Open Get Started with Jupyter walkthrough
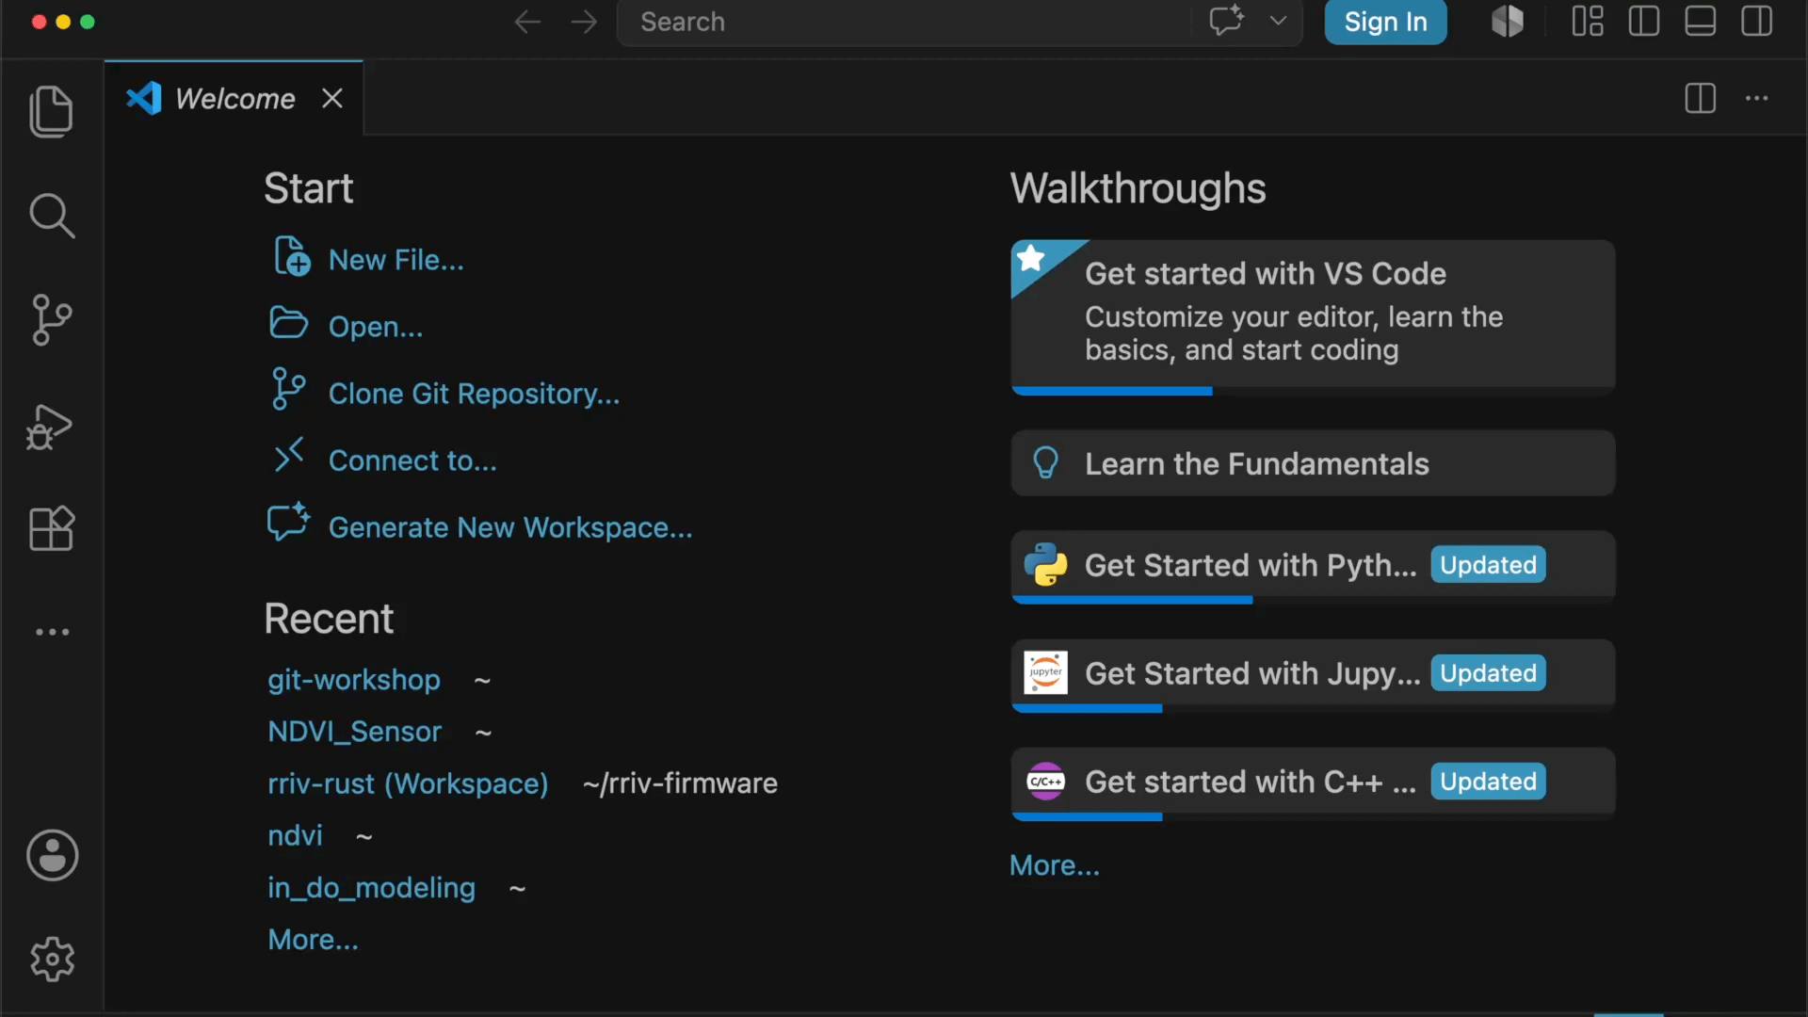The image size is (1808, 1017). pyautogui.click(x=1313, y=676)
